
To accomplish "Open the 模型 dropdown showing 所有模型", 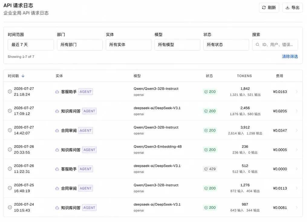I will (177, 45).
